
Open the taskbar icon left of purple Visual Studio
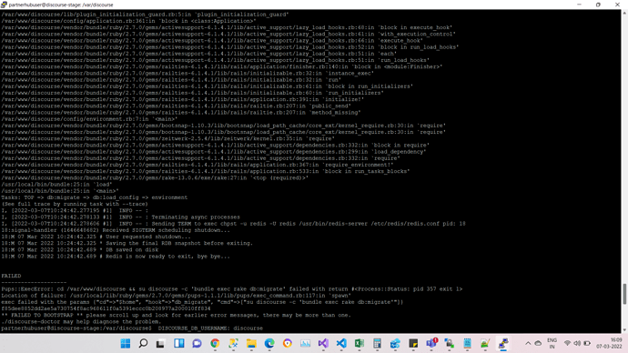tap(305, 343)
